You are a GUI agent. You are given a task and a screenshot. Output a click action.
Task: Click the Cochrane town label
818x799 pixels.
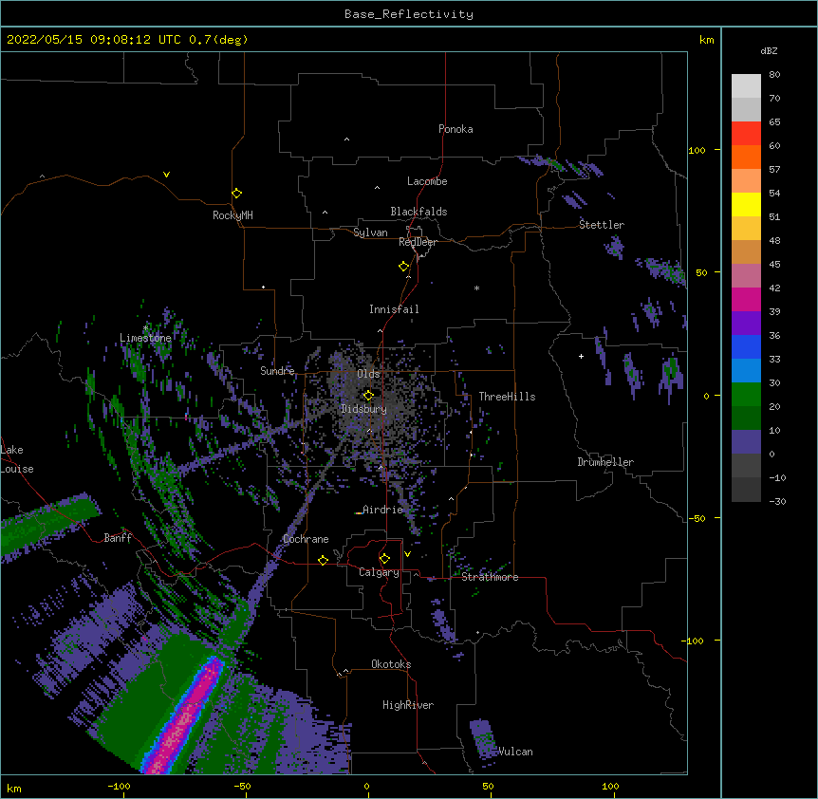[306, 539]
